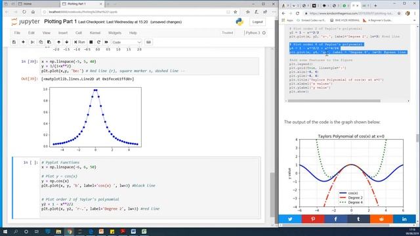Open the Help menu in Jupyter

(133, 33)
